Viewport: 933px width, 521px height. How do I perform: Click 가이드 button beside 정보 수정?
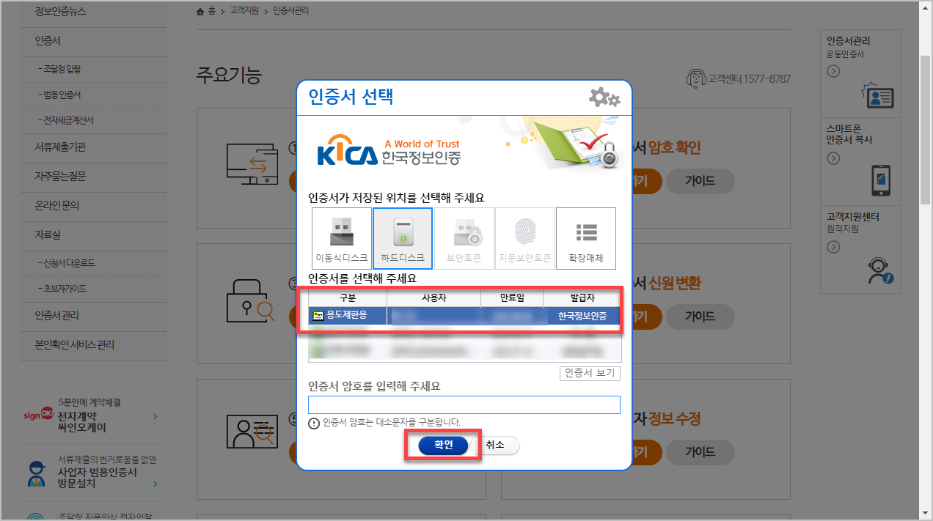[x=700, y=451]
